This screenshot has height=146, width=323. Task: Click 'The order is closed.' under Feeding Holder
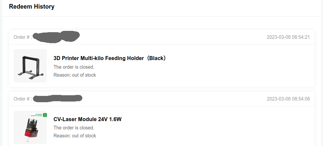[x=74, y=67]
